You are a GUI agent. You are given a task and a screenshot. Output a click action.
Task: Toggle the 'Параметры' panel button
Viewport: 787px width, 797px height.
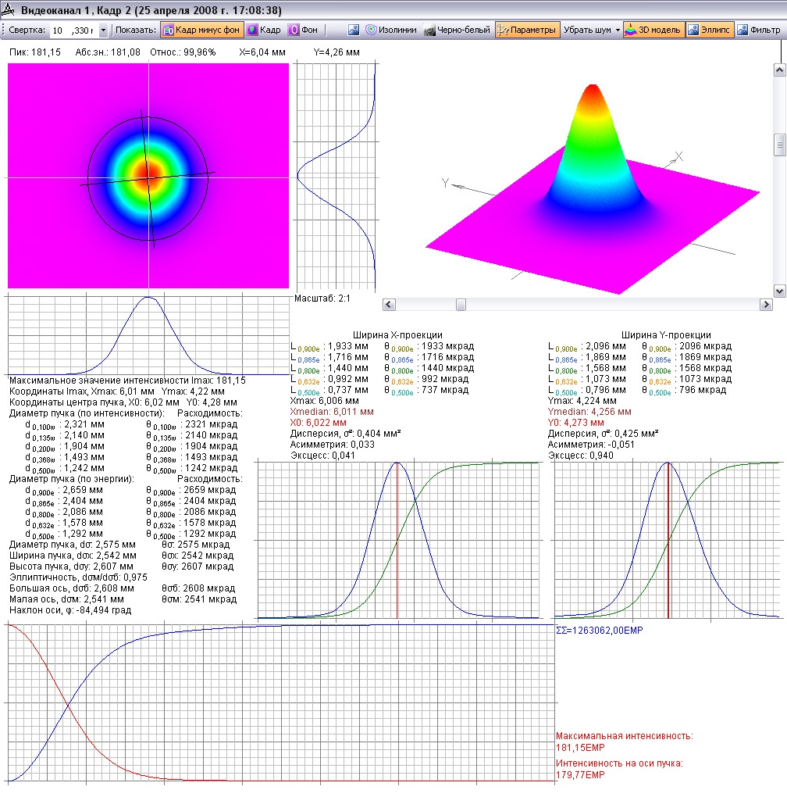pos(527,30)
